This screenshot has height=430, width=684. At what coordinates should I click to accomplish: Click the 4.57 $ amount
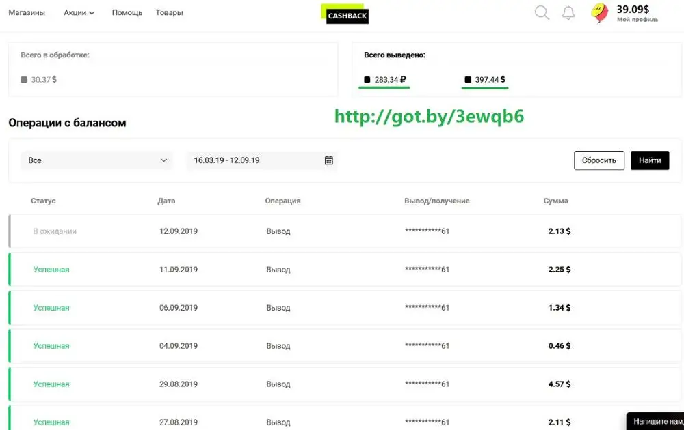pyautogui.click(x=560, y=384)
